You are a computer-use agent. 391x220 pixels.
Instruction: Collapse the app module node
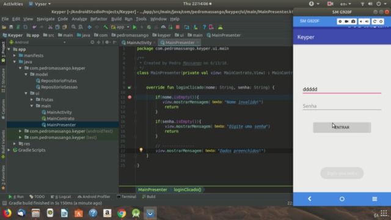(9, 50)
